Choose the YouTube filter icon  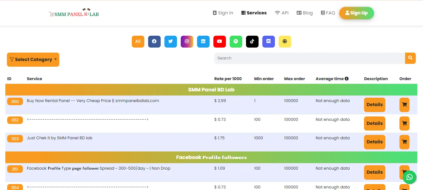click(x=219, y=41)
